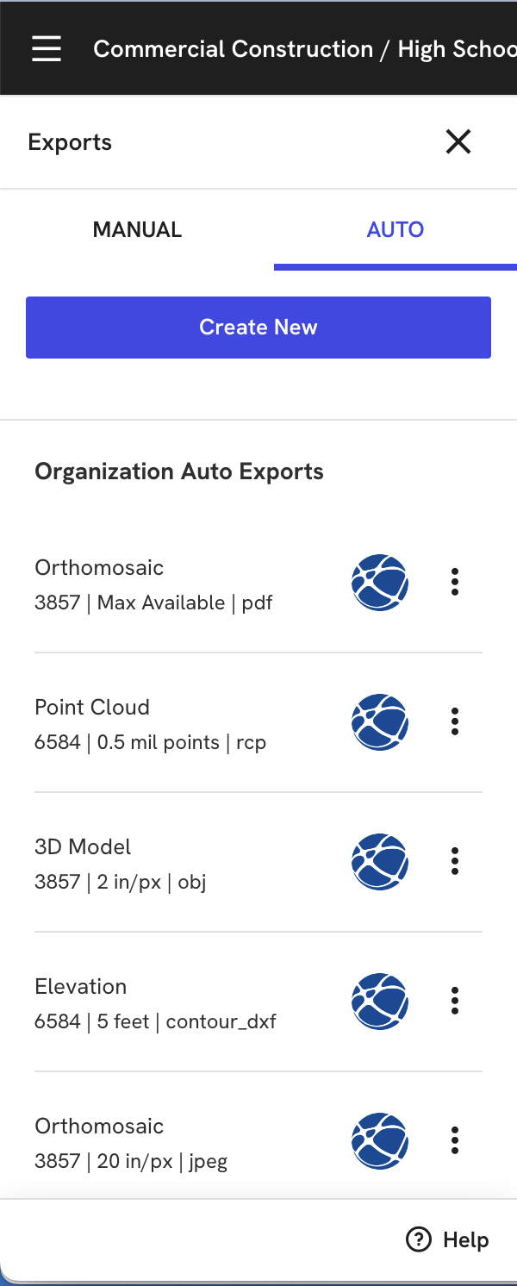This screenshot has width=517, height=1286.
Task: Open options menu for Orthomosaic pdf export
Action: [455, 583]
